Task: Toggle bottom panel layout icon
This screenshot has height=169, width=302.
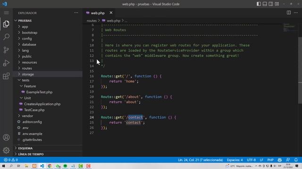Action: point(265,4)
